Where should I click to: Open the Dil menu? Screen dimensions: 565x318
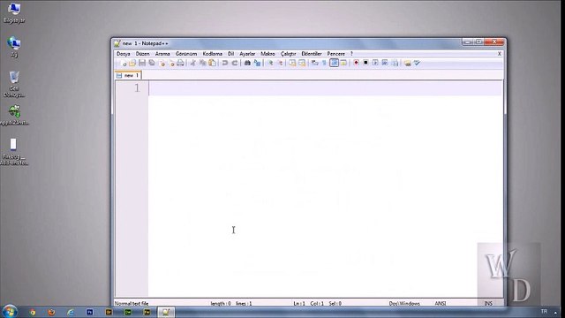point(230,54)
